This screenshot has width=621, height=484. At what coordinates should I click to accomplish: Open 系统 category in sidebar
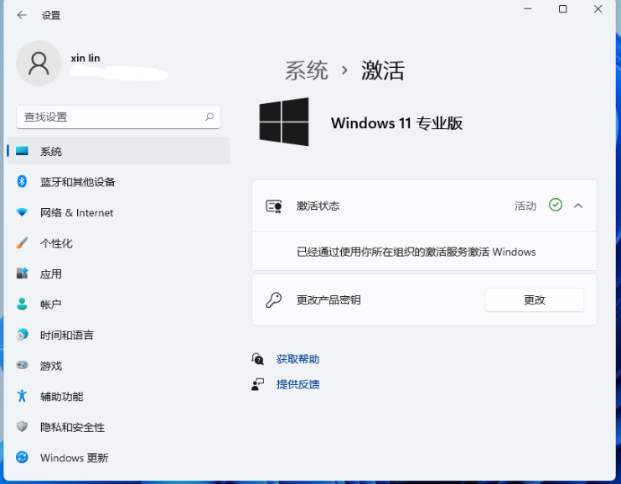point(118,151)
